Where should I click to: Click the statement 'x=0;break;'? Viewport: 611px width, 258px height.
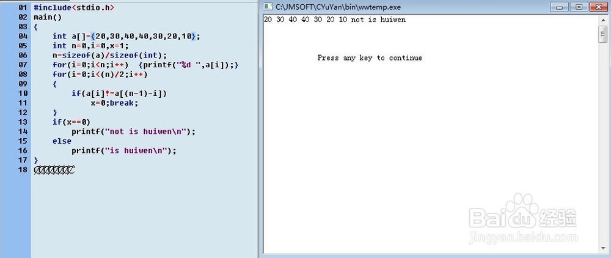click(x=115, y=103)
